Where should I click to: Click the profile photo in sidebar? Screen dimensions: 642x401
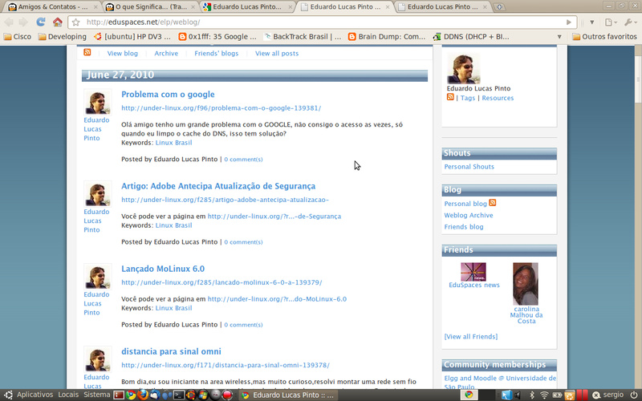[463, 68]
